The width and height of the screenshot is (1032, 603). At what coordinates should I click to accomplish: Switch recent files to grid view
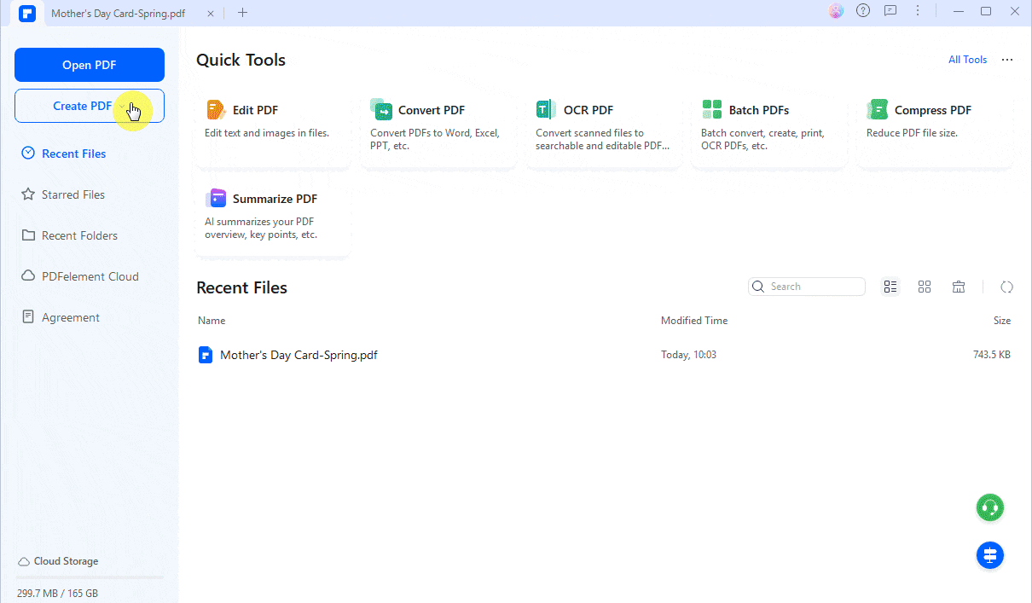tap(925, 287)
